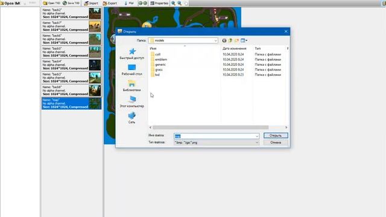386x217 pixels.
Task: Click the scrollbar left arrow in file list
Action: tap(150, 127)
